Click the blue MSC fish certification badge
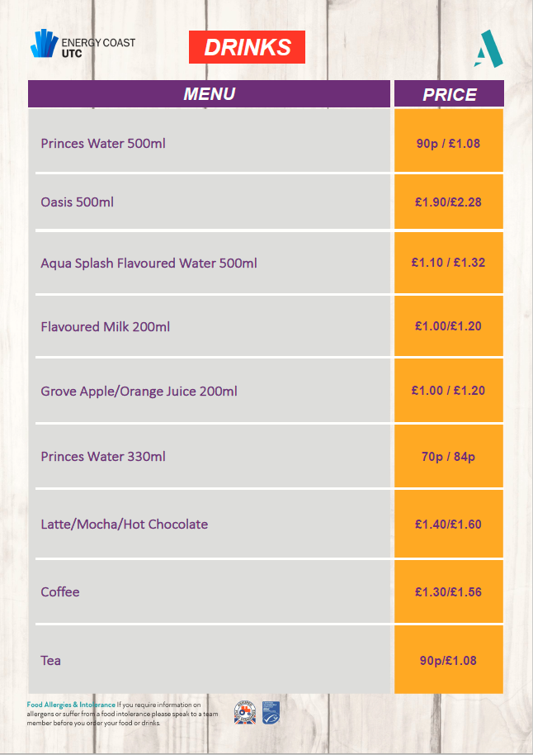533x755 pixels. coord(271,713)
